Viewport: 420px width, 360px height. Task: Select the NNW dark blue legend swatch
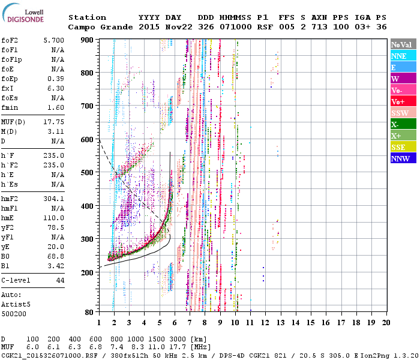[403, 158]
